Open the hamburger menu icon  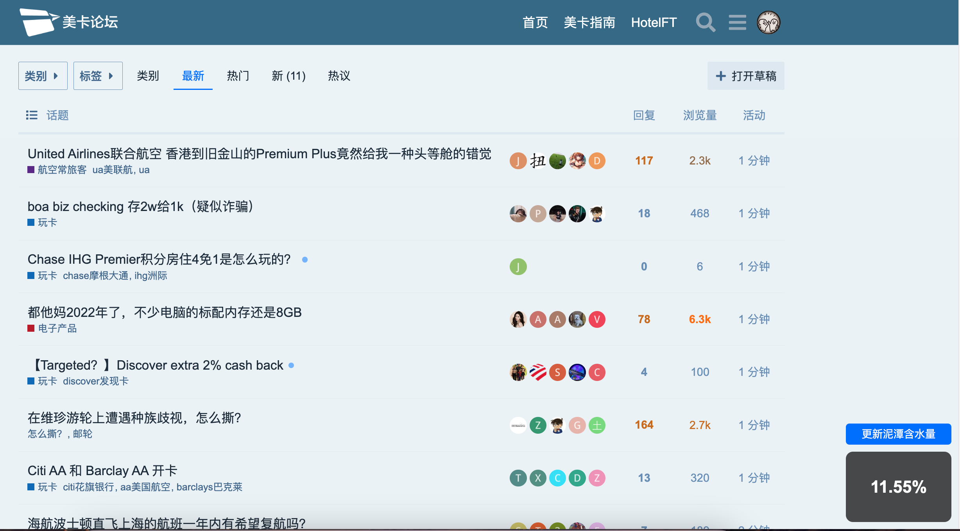737,22
